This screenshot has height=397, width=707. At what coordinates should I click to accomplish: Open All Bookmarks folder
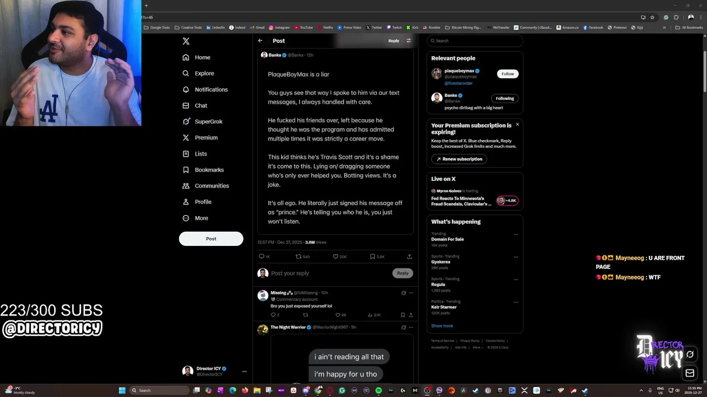pyautogui.click(x=689, y=27)
